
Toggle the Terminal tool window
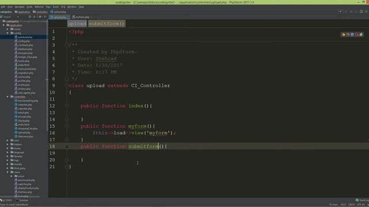tap(22, 200)
